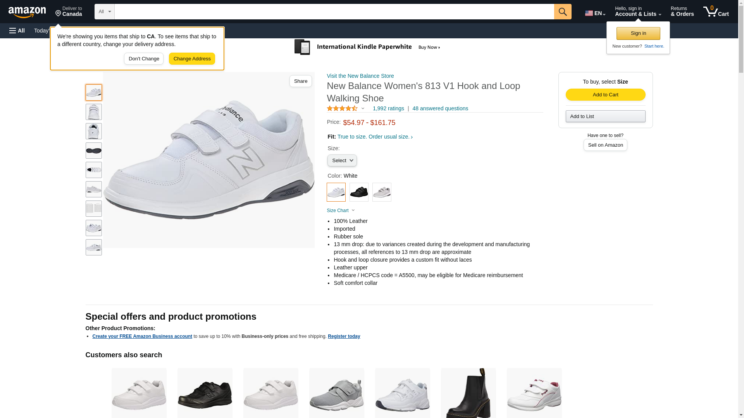Click the star rating icon

[x=342, y=109]
